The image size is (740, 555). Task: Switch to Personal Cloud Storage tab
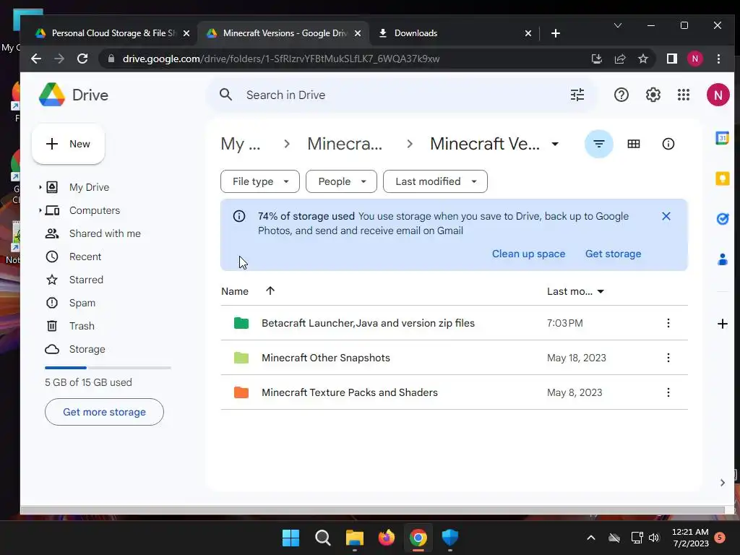tap(113, 33)
